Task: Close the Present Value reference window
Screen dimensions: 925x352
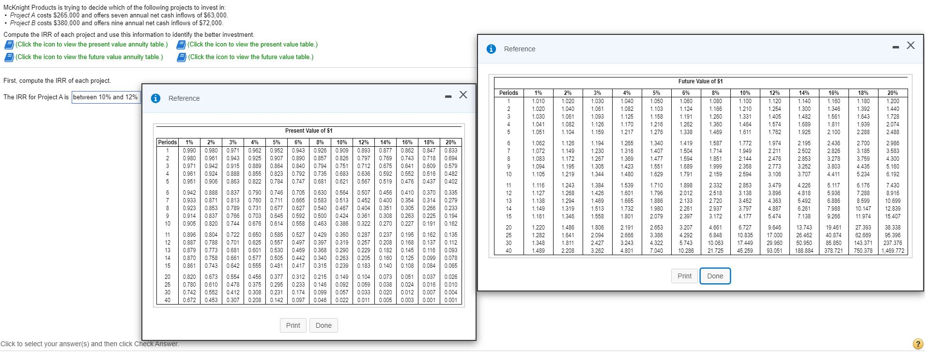Action: tap(463, 94)
